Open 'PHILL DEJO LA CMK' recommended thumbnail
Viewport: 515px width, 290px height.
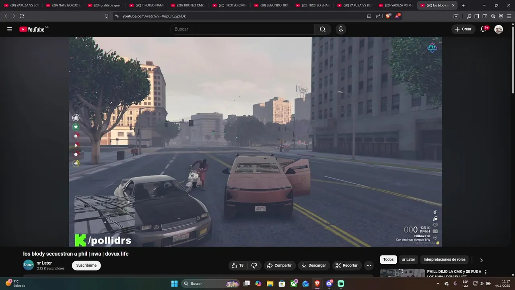(402, 273)
